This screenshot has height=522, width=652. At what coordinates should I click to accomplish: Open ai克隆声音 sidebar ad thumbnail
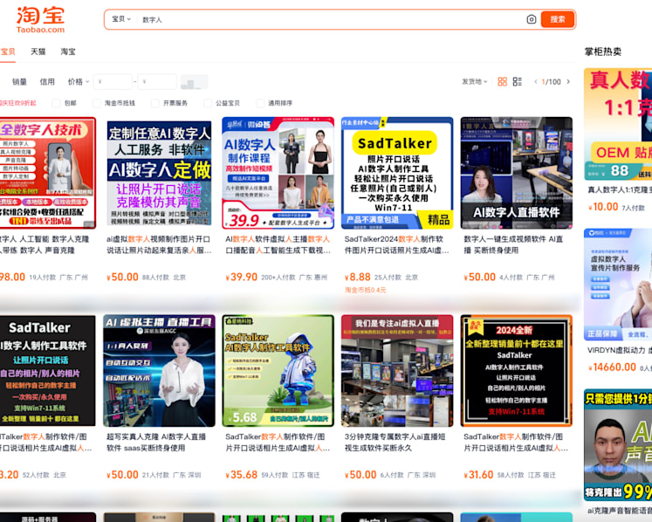618,445
